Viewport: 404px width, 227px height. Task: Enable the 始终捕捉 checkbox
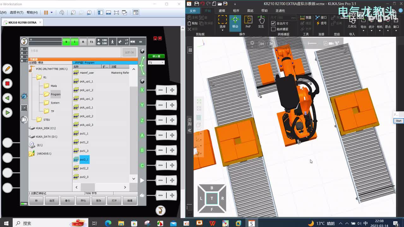coord(273,29)
